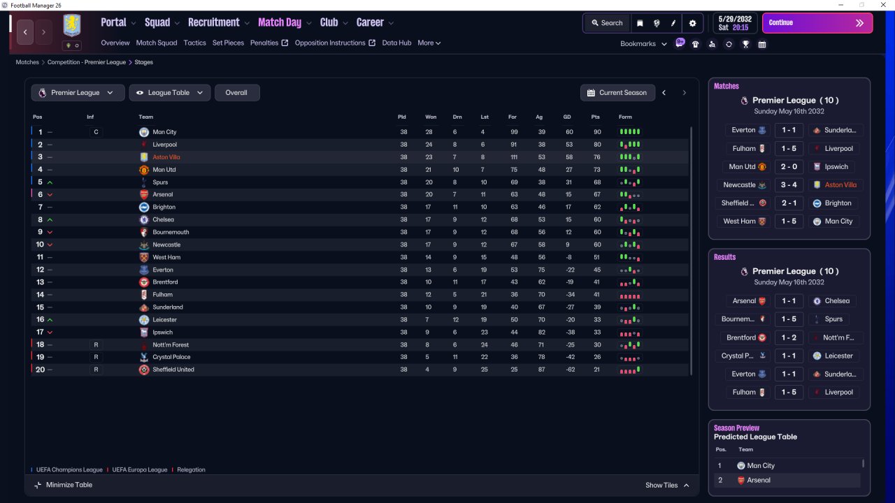Click the pencil edit icon in top toolbar
Image resolution: width=895 pixels, height=503 pixels.
click(673, 23)
